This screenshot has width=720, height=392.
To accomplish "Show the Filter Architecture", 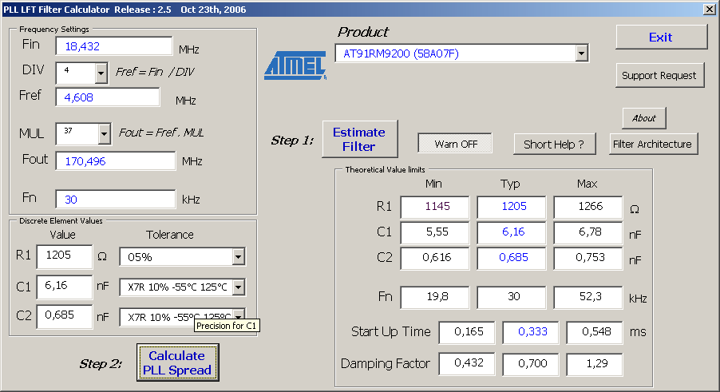I will coord(652,145).
